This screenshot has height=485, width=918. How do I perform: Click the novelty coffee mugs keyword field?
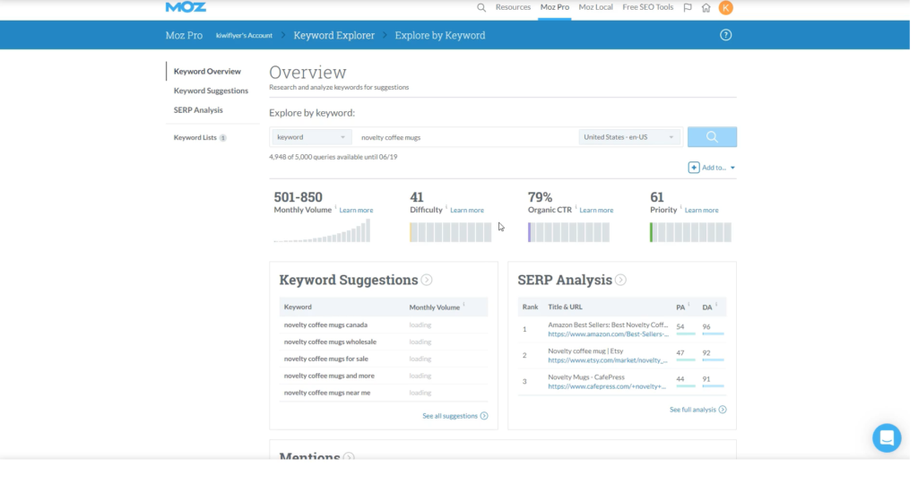pos(467,137)
